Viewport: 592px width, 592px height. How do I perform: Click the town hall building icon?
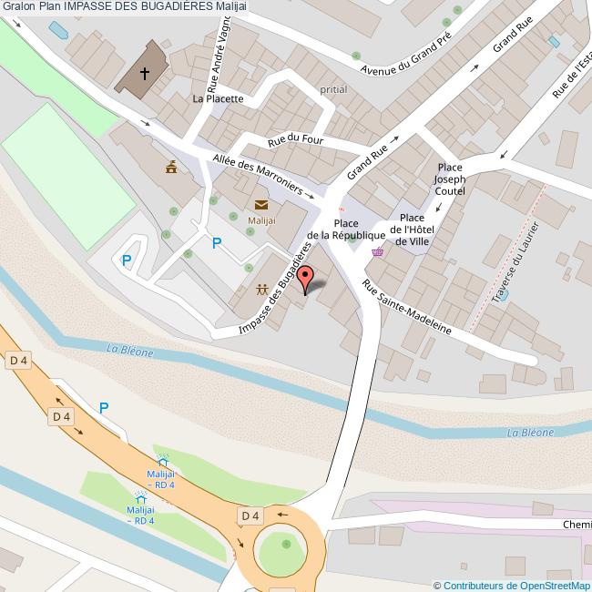(x=171, y=167)
